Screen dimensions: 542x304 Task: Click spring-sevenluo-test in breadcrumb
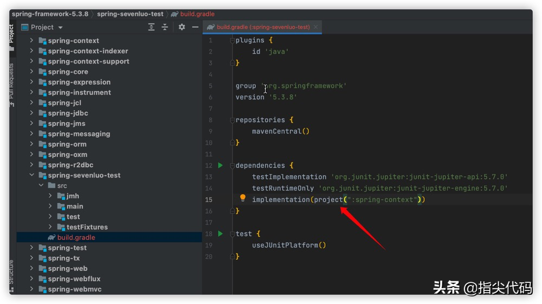[x=130, y=14]
